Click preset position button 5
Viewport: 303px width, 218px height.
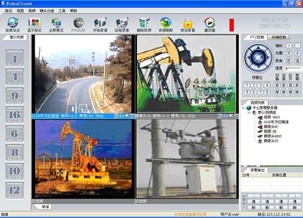247,92
